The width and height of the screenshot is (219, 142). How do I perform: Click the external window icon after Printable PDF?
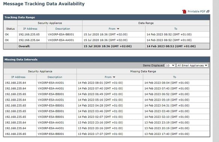pos(208,11)
